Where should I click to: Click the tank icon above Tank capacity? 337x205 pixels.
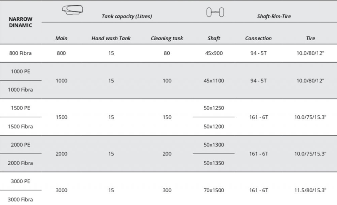point(73,11)
